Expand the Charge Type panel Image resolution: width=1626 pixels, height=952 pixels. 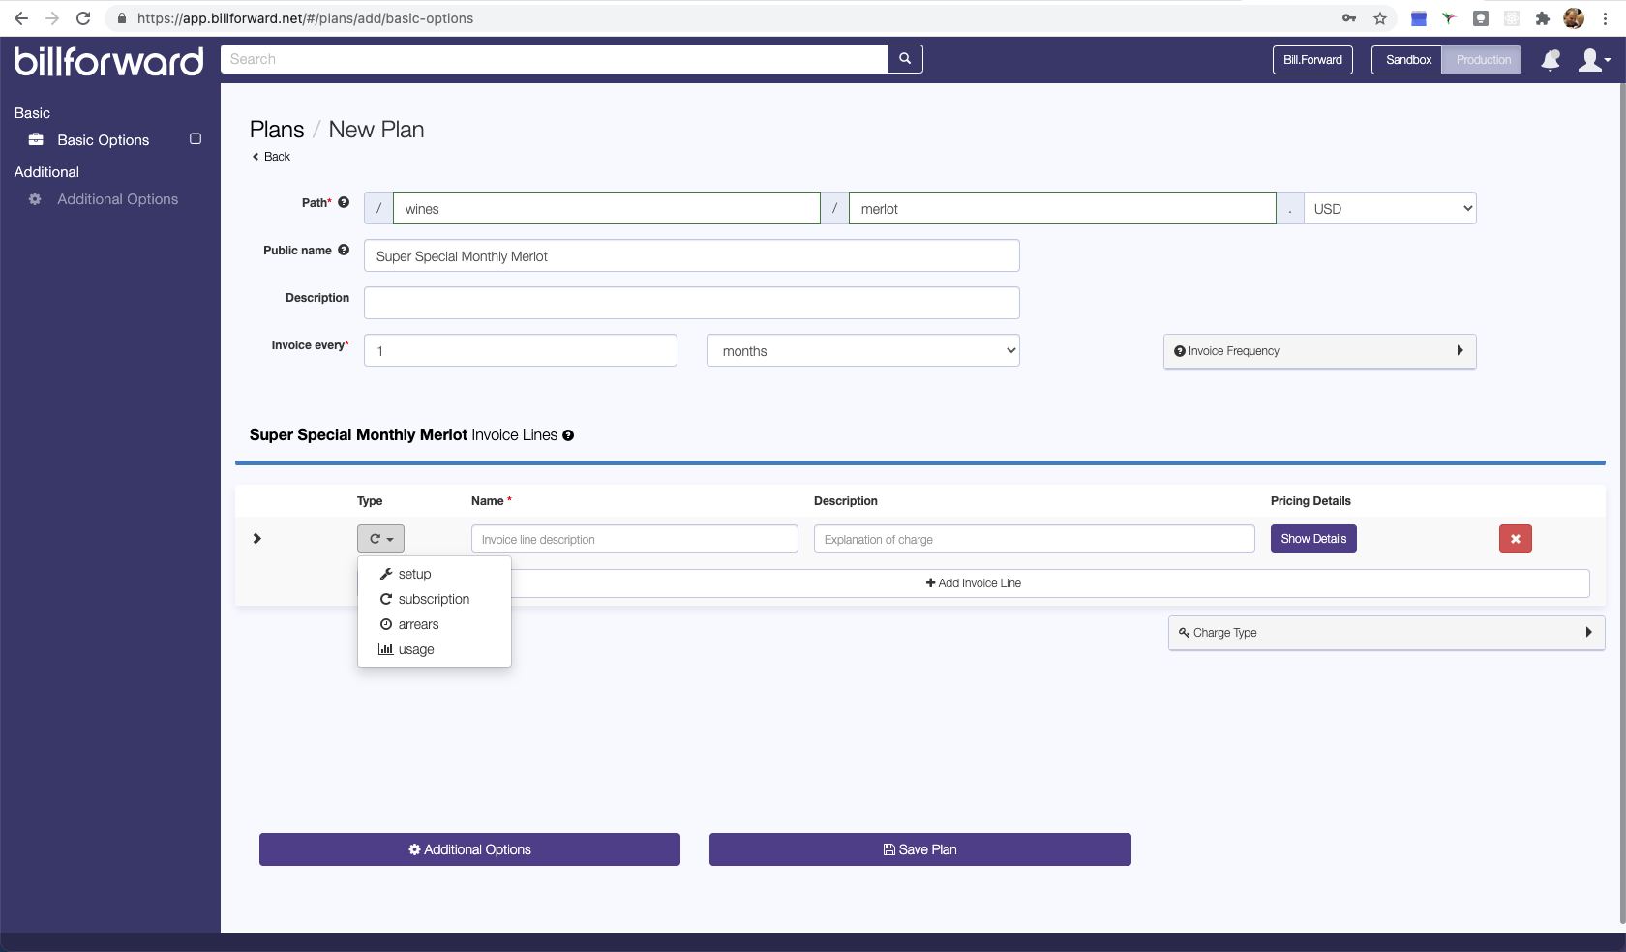coord(1386,633)
